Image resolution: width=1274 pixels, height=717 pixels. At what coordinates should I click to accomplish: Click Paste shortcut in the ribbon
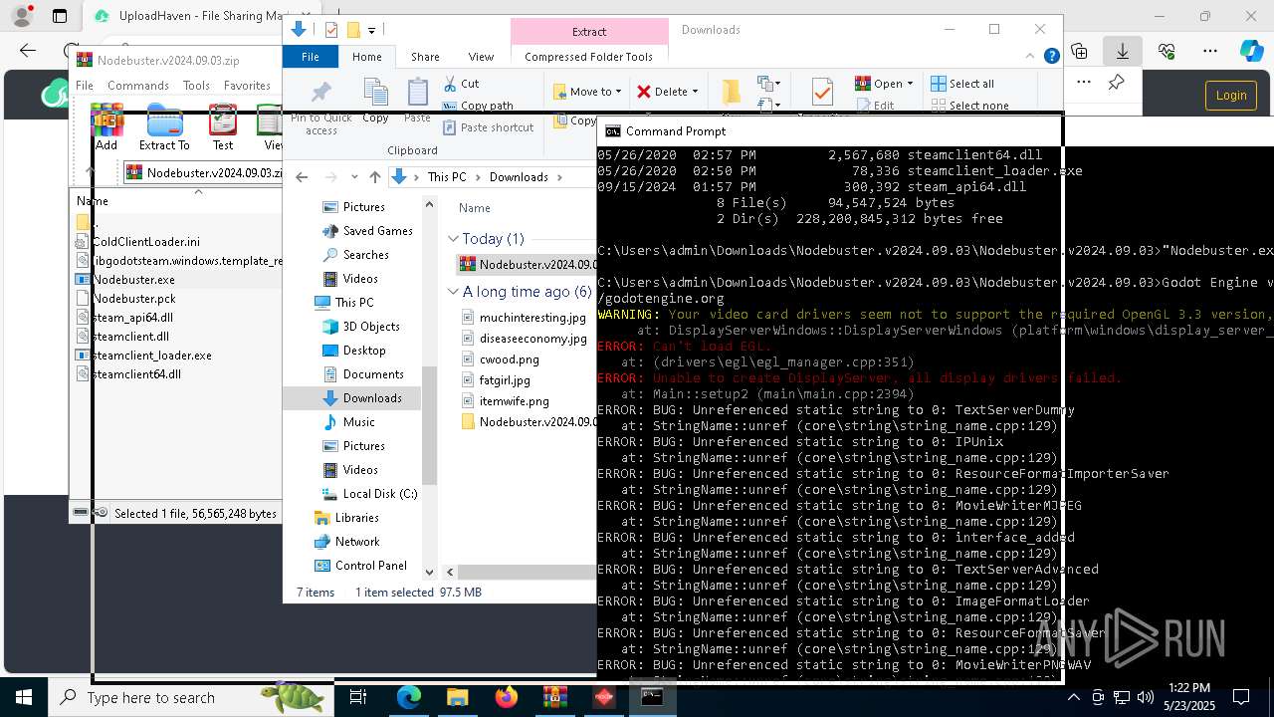[x=488, y=127]
